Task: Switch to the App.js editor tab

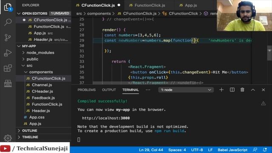Action: coord(190,5)
